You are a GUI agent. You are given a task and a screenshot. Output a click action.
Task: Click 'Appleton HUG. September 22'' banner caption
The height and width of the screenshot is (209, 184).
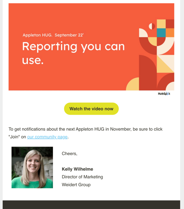[53, 35]
